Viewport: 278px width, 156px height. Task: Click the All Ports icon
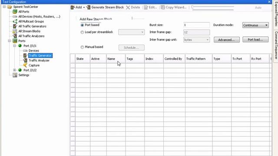pos(15,12)
